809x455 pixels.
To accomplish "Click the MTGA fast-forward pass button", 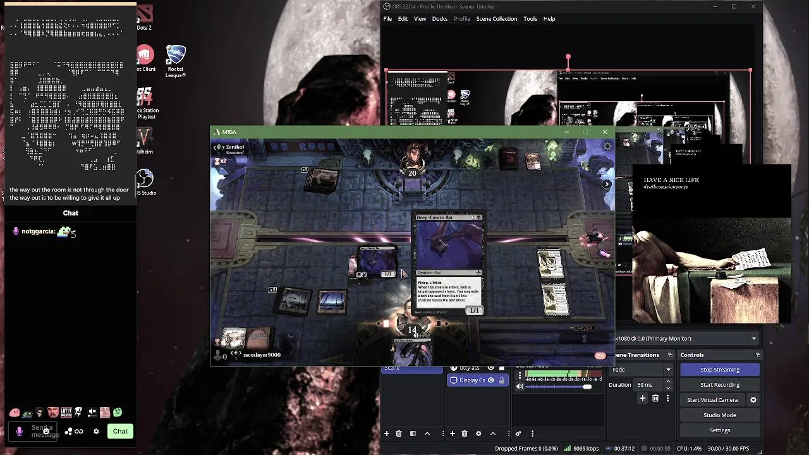I will (600, 356).
